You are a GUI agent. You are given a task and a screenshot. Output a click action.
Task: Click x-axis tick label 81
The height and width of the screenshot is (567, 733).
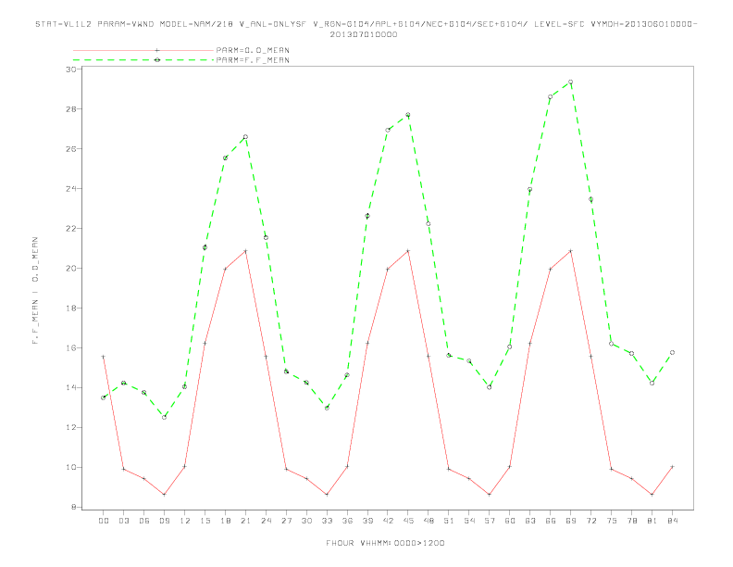tap(652, 521)
